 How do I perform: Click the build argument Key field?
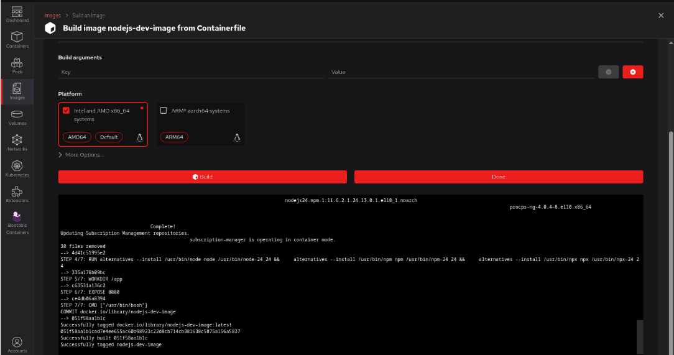(x=192, y=72)
